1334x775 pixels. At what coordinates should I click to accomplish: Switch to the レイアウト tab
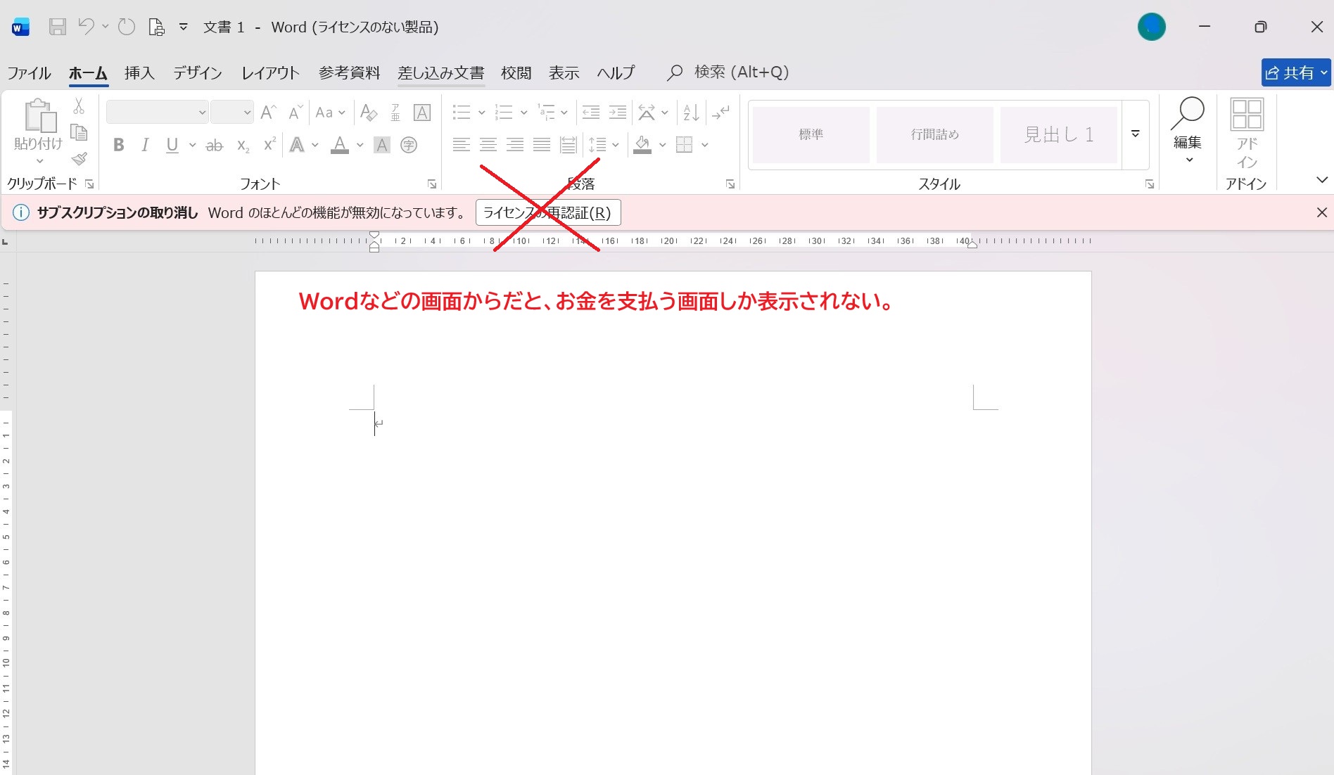click(x=270, y=72)
